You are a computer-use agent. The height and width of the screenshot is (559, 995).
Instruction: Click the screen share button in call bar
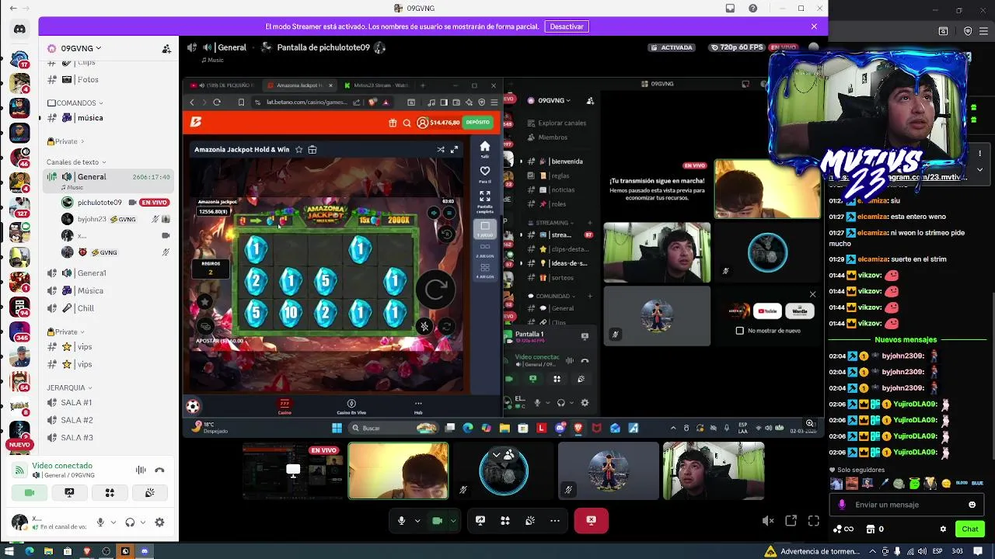click(x=480, y=521)
